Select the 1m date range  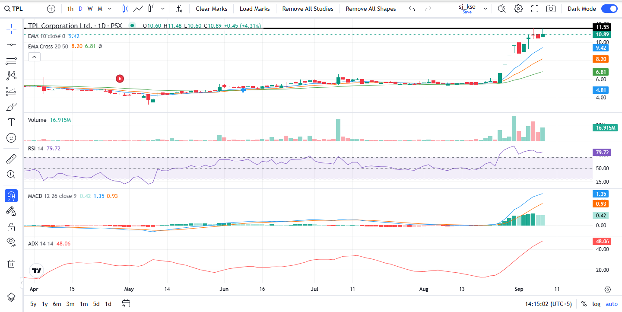pos(84,304)
